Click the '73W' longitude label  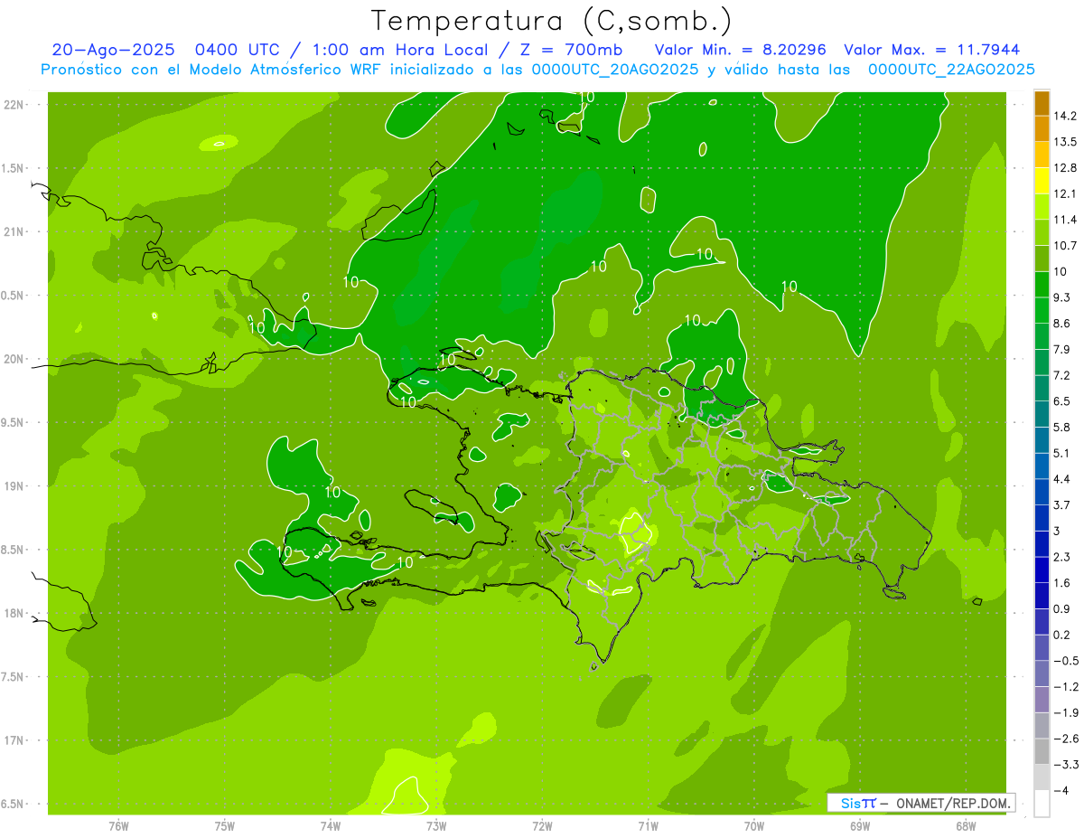click(436, 826)
